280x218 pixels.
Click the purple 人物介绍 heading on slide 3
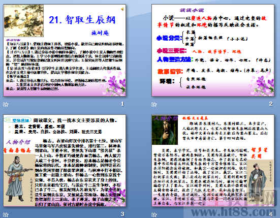[x=18, y=142]
